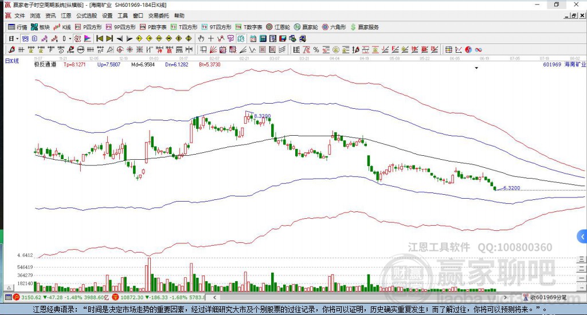
Task: Click the grid table icon before taiji
Action: pyautogui.click(x=448, y=50)
